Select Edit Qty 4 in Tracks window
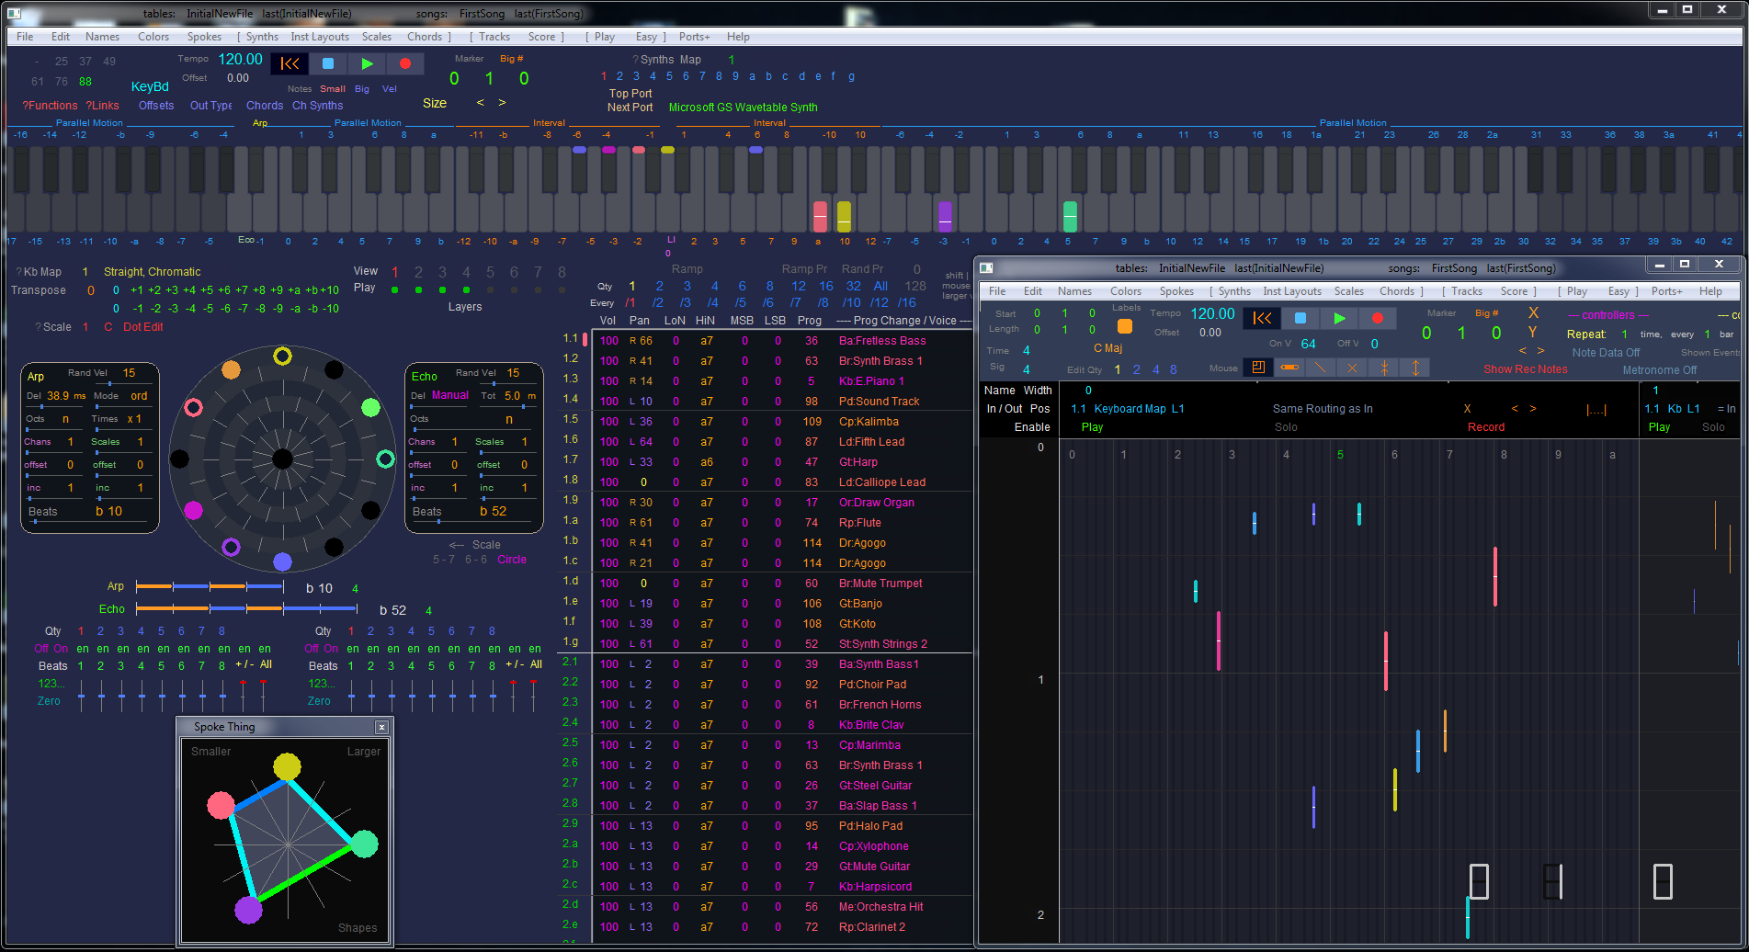Image resolution: width=1749 pixels, height=952 pixels. [x=1155, y=369]
